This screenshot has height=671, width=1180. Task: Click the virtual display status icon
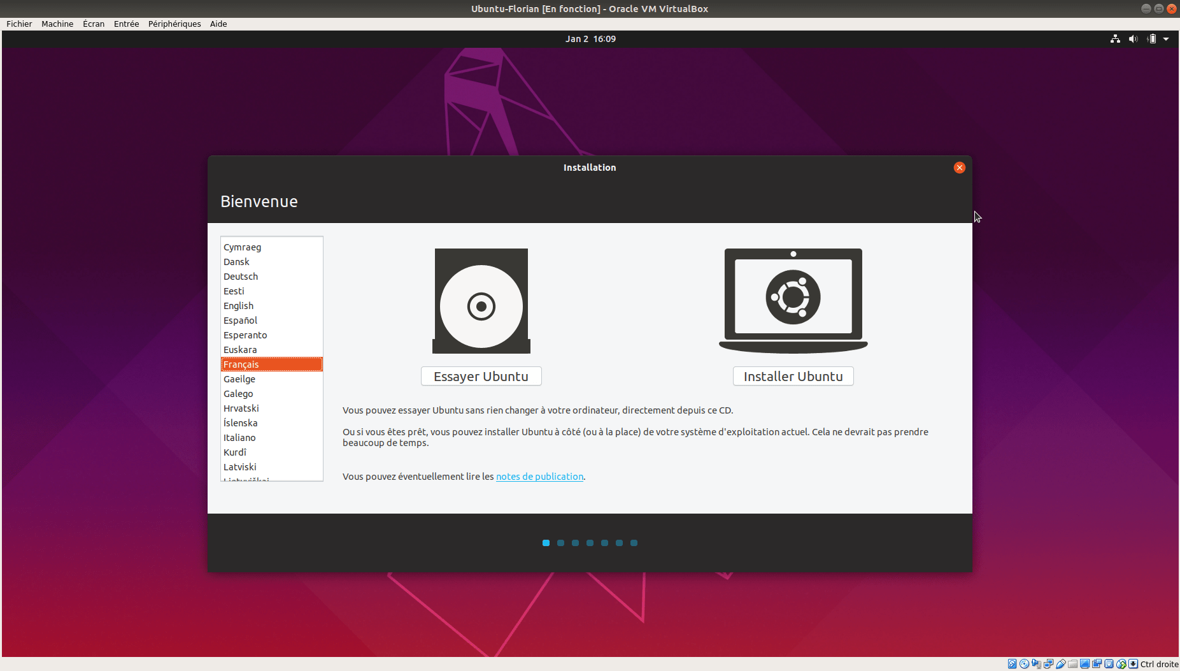1085,664
